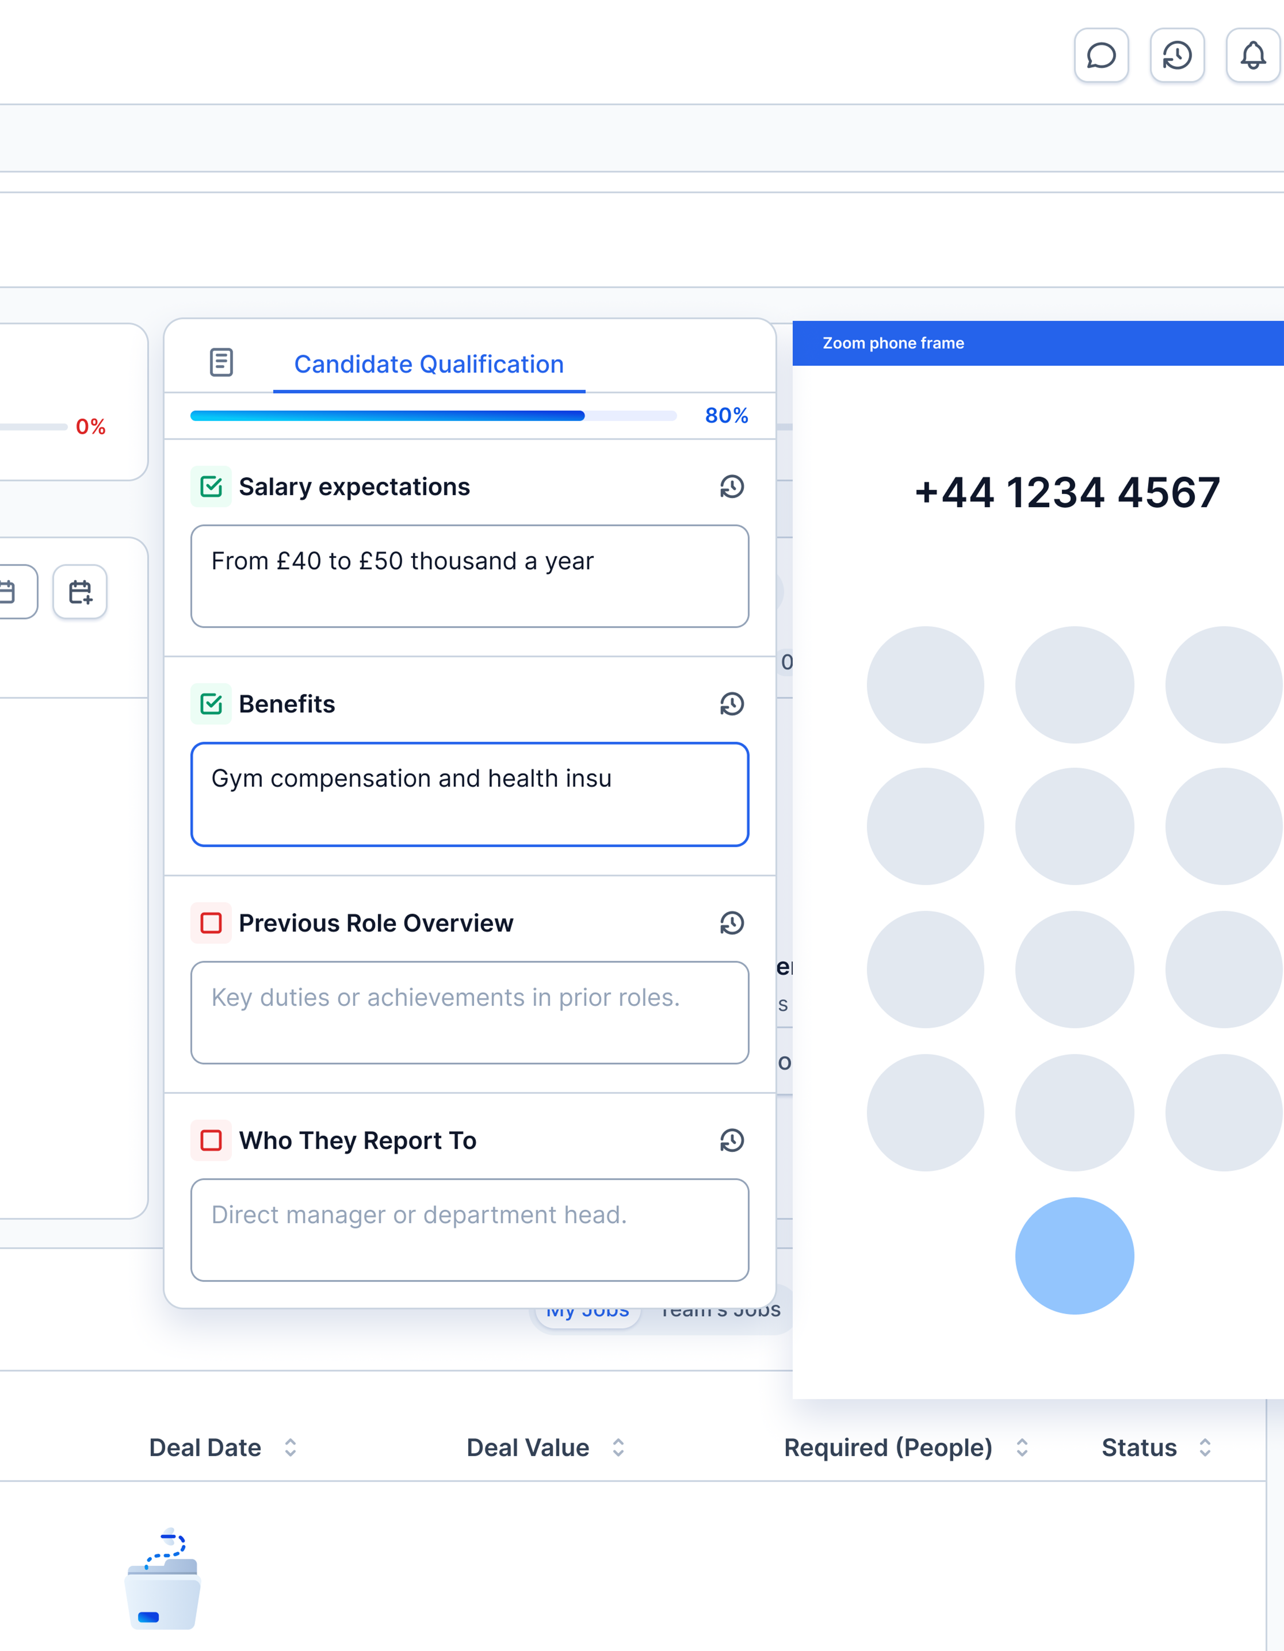
Task: Click the 80% qualification progress bar
Action: pos(433,416)
